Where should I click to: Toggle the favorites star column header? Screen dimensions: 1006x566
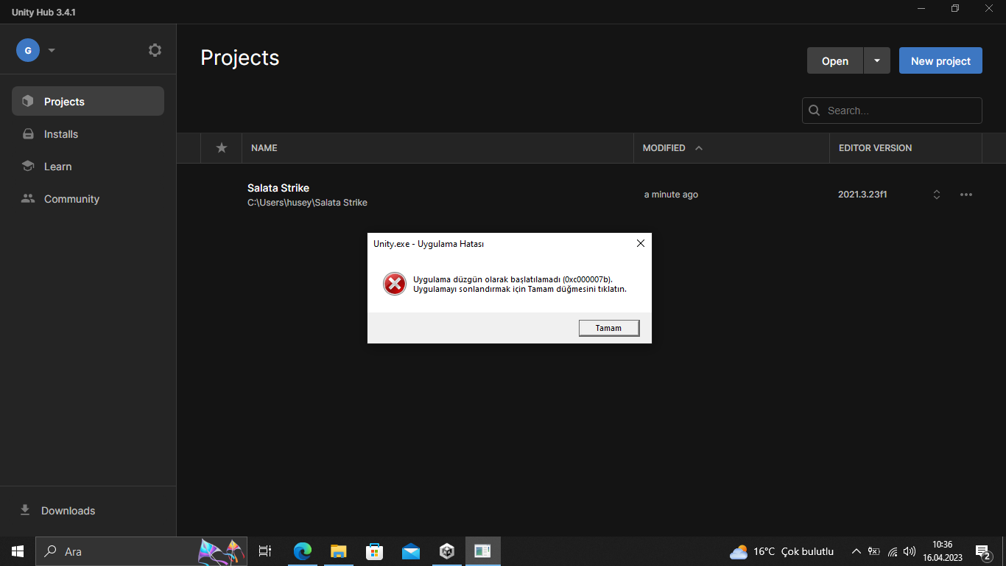tap(222, 148)
